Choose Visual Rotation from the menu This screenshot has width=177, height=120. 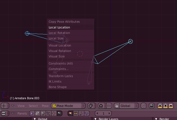(x=71, y=51)
